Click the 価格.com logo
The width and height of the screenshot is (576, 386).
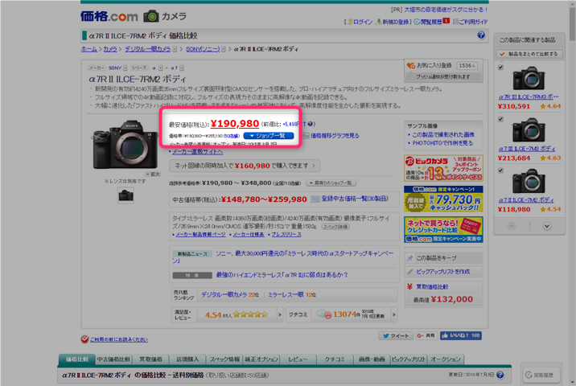pyautogui.click(x=109, y=16)
